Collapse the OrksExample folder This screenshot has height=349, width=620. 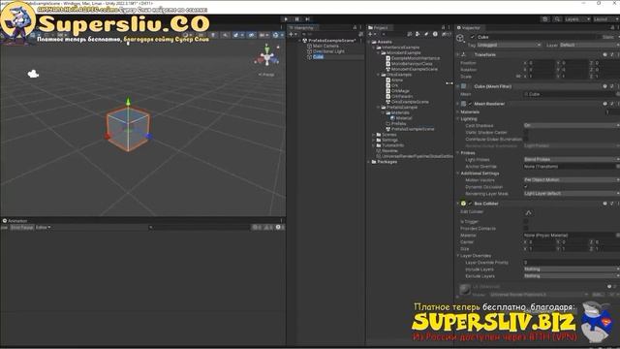[x=379, y=75]
